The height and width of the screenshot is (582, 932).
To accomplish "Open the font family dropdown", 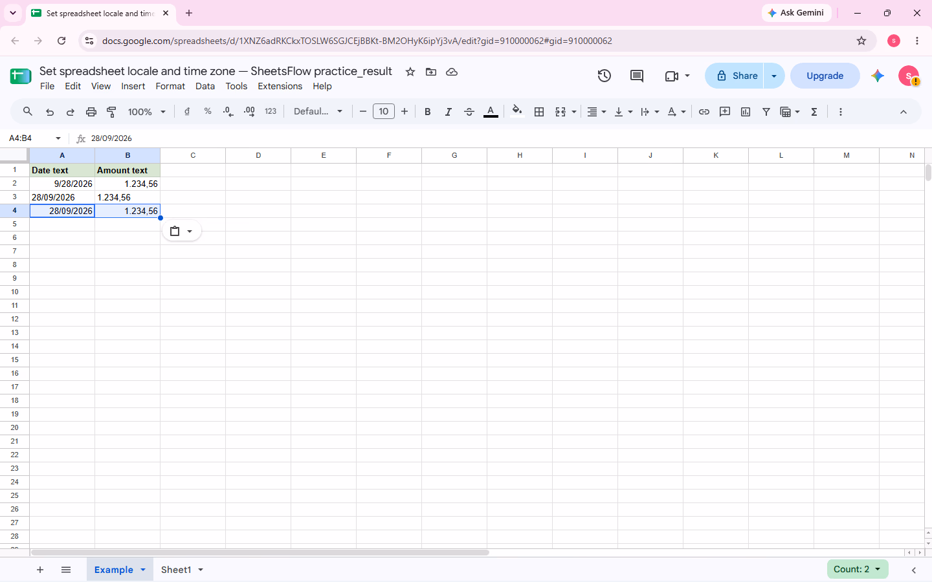I will click(x=318, y=112).
